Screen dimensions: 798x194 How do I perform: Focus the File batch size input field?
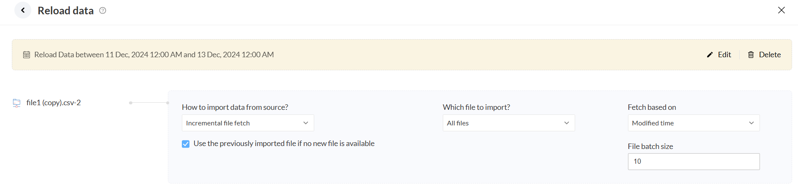[694, 162]
